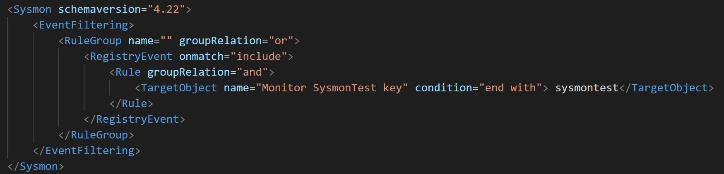Image resolution: width=724 pixels, height=174 pixels.
Task: Click the onmatch attribute
Action: click(201, 56)
